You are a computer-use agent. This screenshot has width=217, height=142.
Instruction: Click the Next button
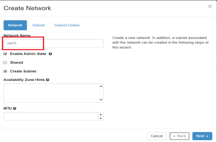(202, 136)
